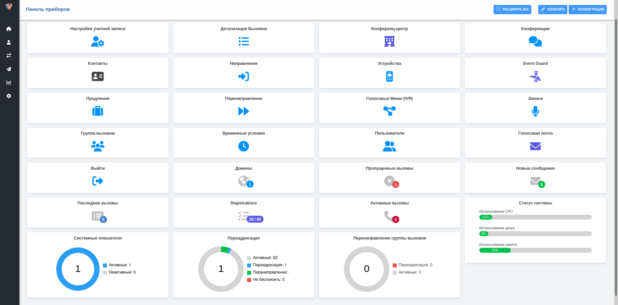The width and height of the screenshot is (618, 305).
Task: Click the memory usage 28% bar
Action: tap(535, 250)
